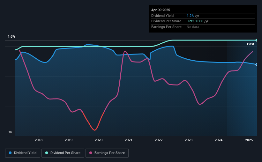Click the 2019 x-axis label
262x162 pixels.
(x=69, y=140)
